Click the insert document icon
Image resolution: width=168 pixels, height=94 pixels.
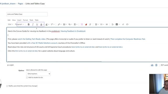click(x=75, y=24)
